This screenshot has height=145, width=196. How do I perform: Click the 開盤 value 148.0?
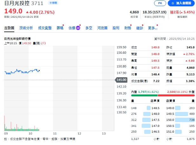pyautogui.click(x=155, y=54)
